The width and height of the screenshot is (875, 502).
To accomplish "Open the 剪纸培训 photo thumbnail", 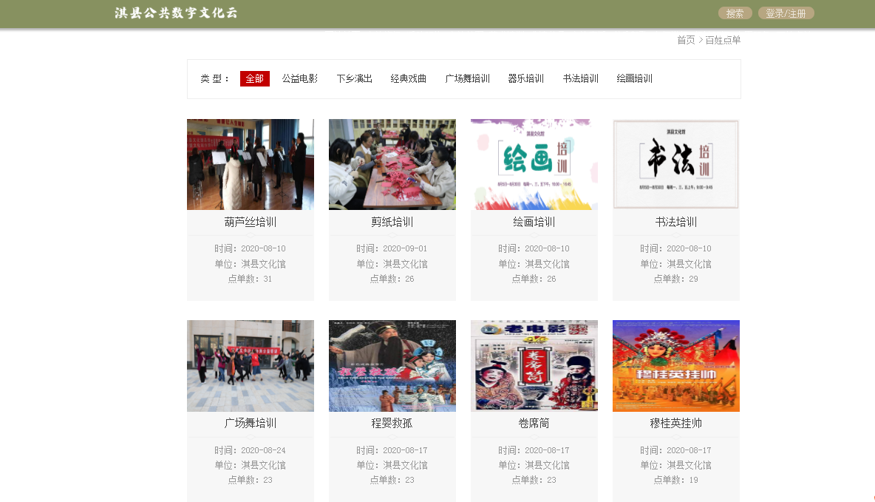I will pos(392,164).
